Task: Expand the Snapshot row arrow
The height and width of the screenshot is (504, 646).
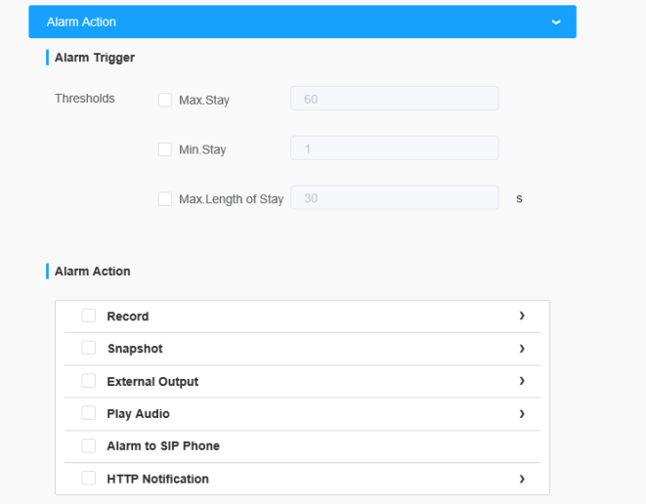Action: point(522,349)
